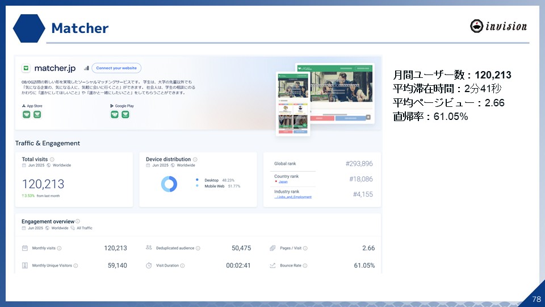The height and width of the screenshot is (307, 545).
Task: Open the Jobs_and_Employment industry link
Action: pos(293,197)
